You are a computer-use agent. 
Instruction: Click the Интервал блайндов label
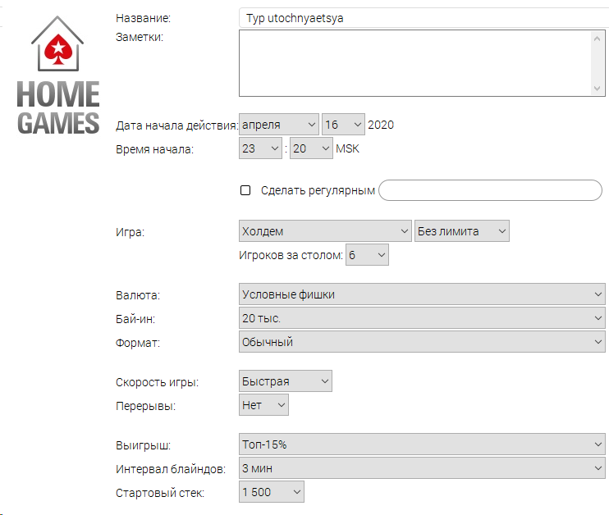point(171,469)
